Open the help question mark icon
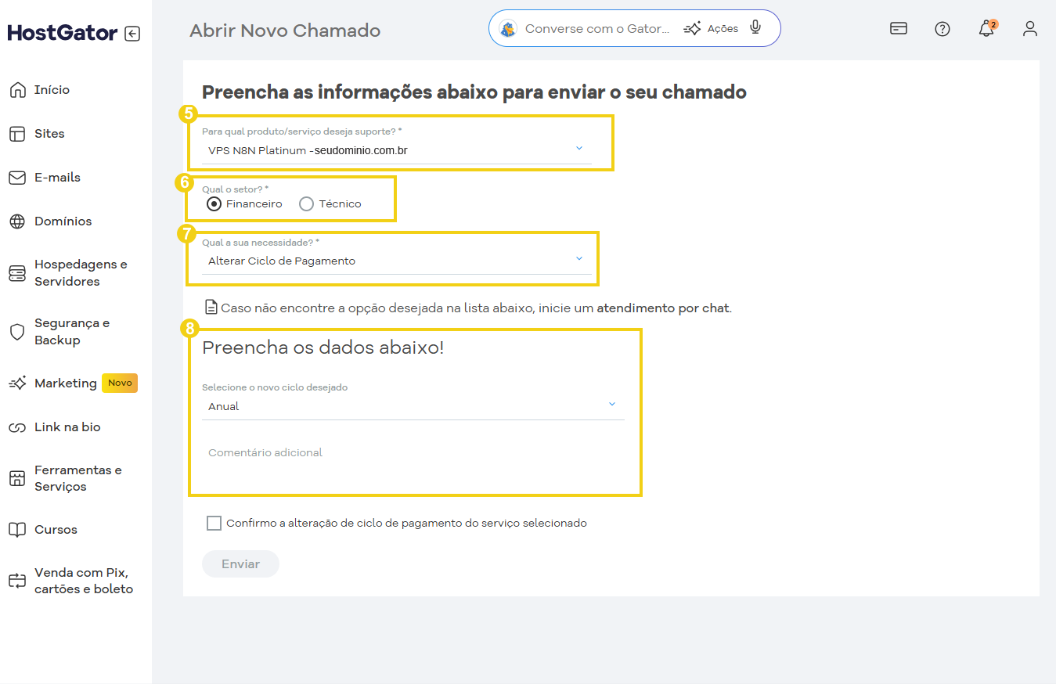Viewport: 1056px width, 684px height. (x=942, y=28)
